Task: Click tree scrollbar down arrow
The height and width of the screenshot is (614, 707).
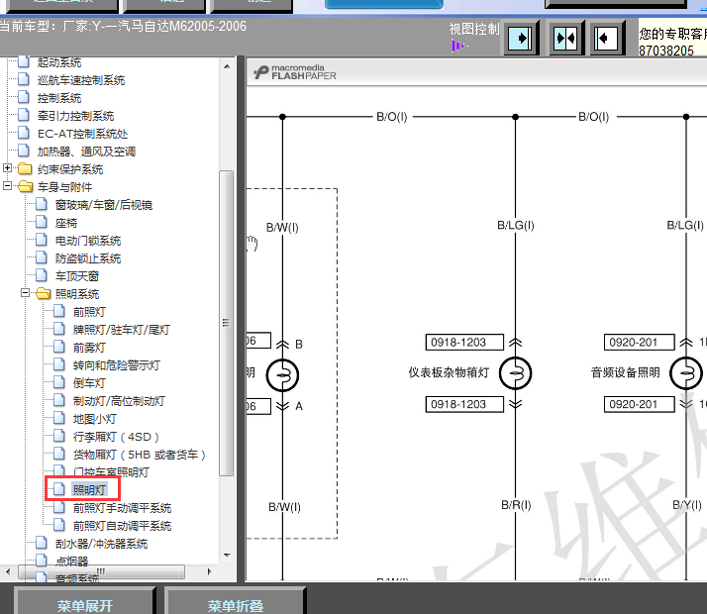Action: point(227,556)
